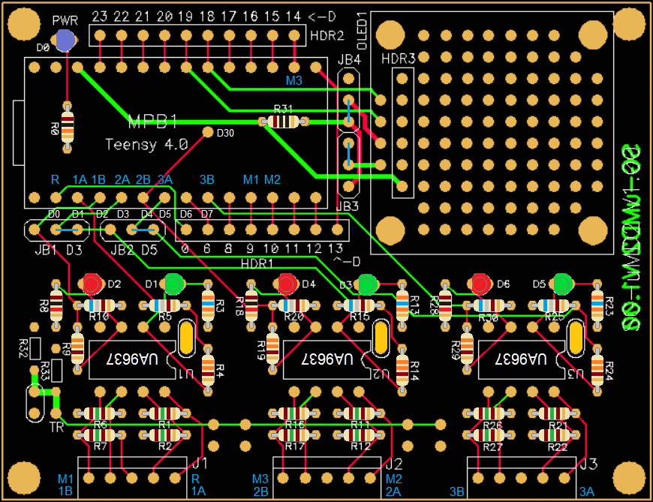The width and height of the screenshot is (653, 502).
Task: Select the red LED labeled D2
Action: tap(92, 284)
